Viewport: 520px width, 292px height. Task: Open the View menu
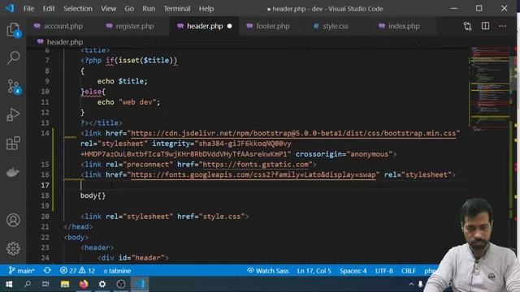point(108,9)
